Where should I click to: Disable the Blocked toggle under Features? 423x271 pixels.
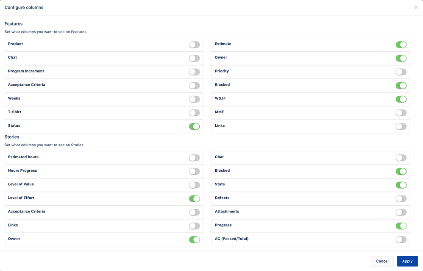(x=401, y=85)
